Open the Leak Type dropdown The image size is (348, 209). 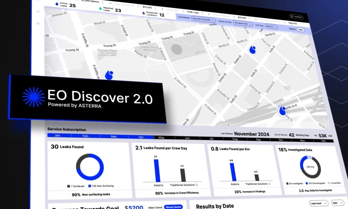pyautogui.click(x=271, y=27)
